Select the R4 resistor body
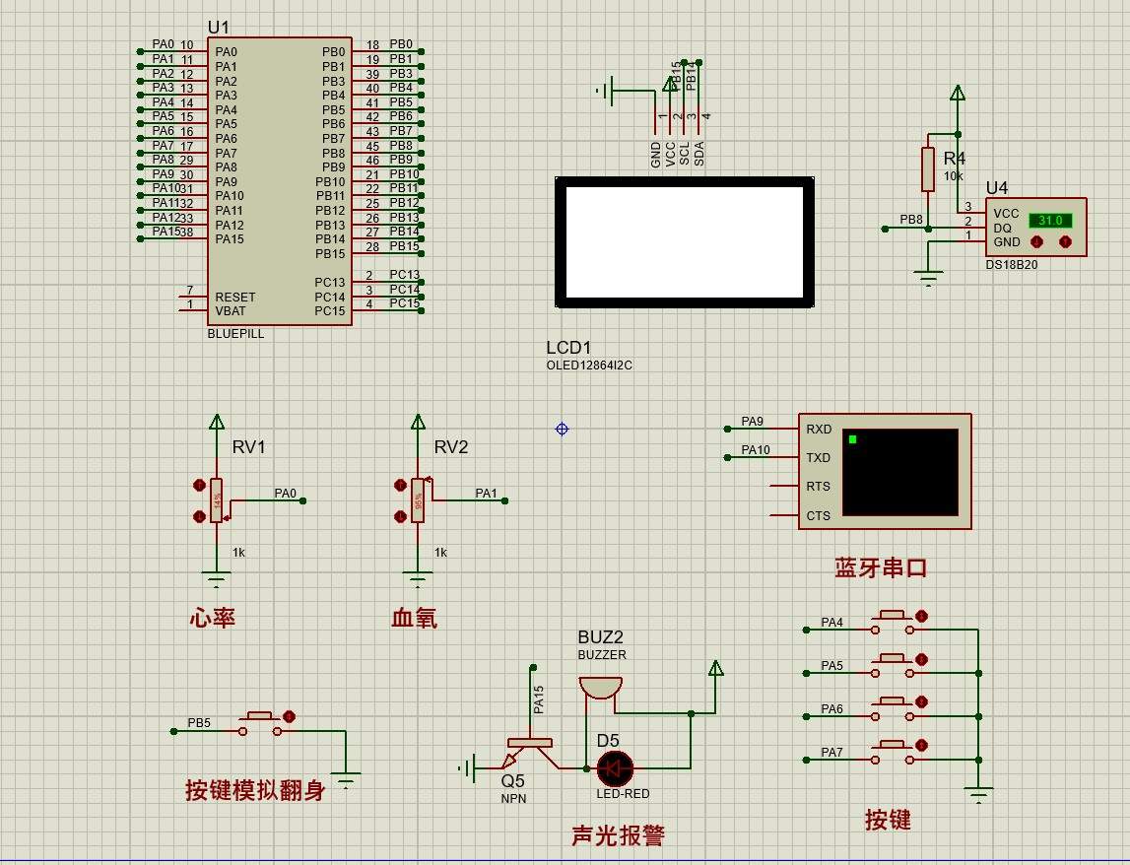This screenshot has height=865, width=1130. coord(928,169)
